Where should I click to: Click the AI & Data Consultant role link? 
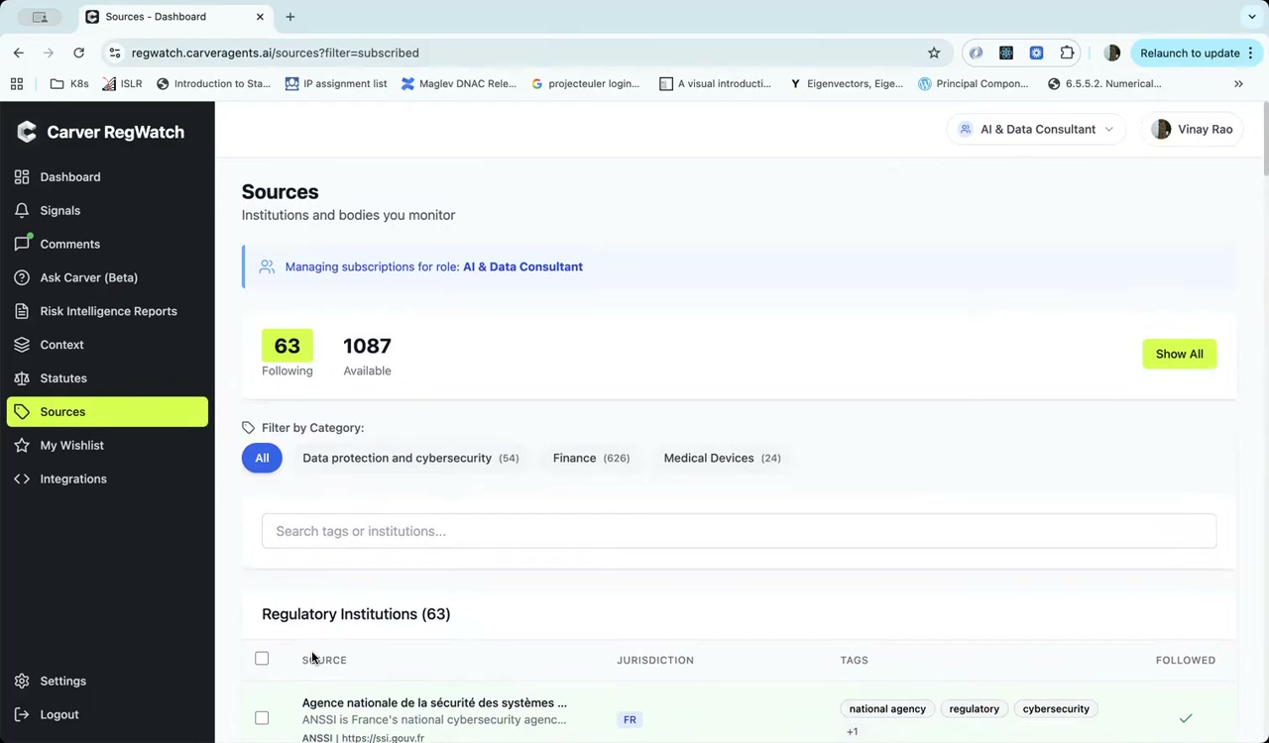coord(522,267)
